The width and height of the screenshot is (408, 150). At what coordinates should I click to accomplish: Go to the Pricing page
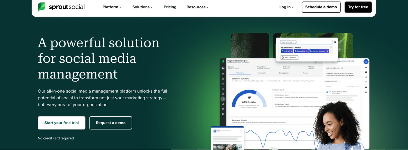click(x=170, y=7)
